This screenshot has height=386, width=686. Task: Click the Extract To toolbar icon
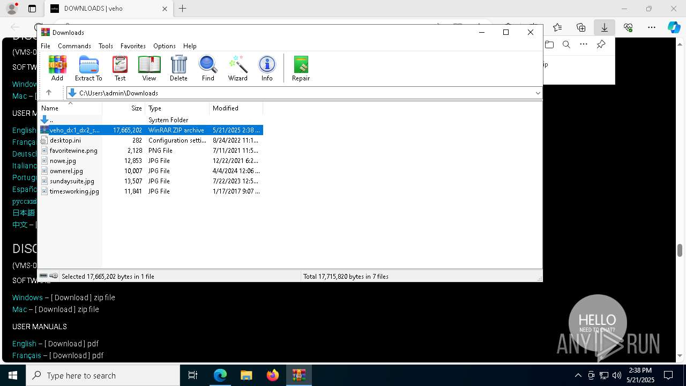click(88, 68)
